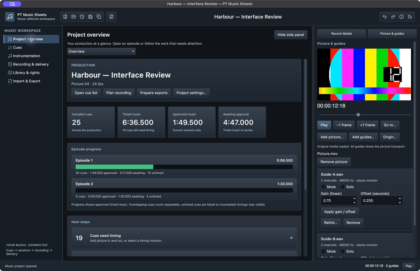Click the picture preview thumbnail
420x271 pixels.
(x=365, y=75)
